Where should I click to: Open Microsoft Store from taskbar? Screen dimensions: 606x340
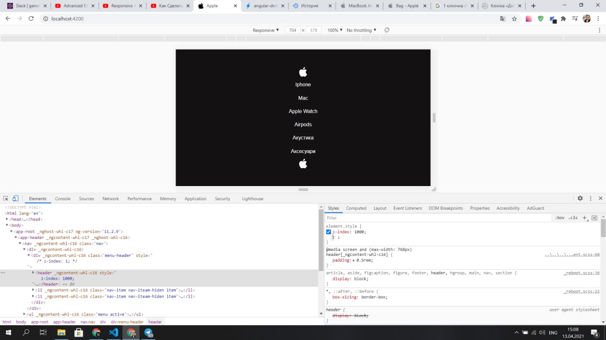pyautogui.click(x=79, y=332)
